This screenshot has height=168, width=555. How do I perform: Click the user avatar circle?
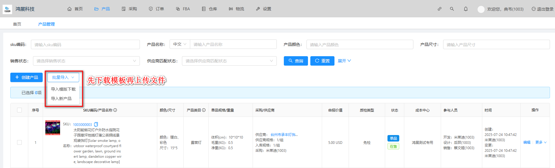click(481, 9)
